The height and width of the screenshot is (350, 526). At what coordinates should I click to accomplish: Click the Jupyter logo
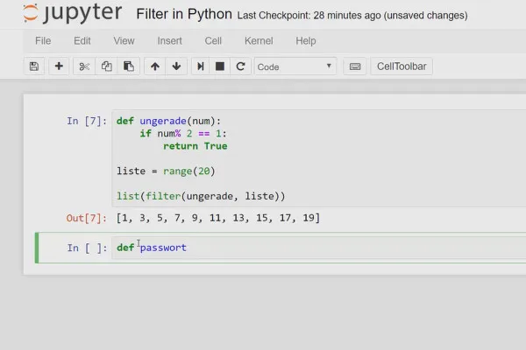(72, 13)
